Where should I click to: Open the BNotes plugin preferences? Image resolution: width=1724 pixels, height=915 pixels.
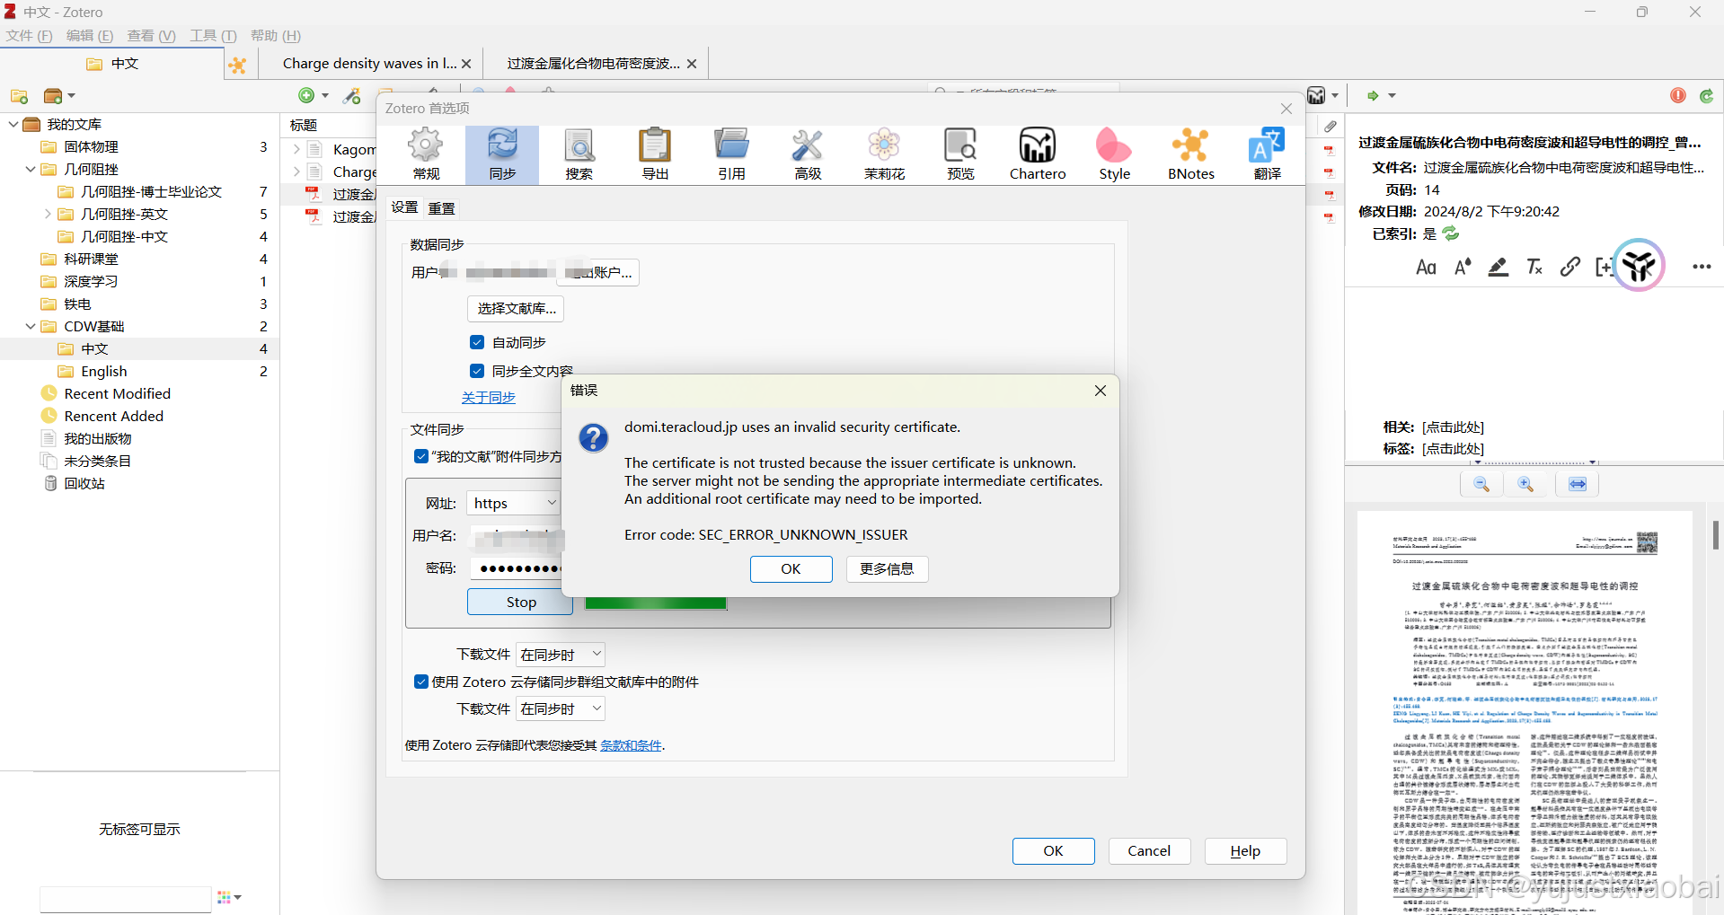1190,155
